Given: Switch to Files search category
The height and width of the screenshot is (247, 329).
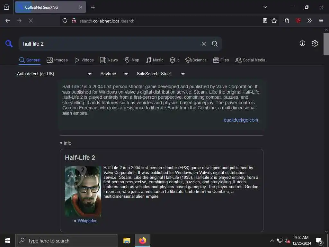Looking at the screenshot, I should click(x=221, y=60).
